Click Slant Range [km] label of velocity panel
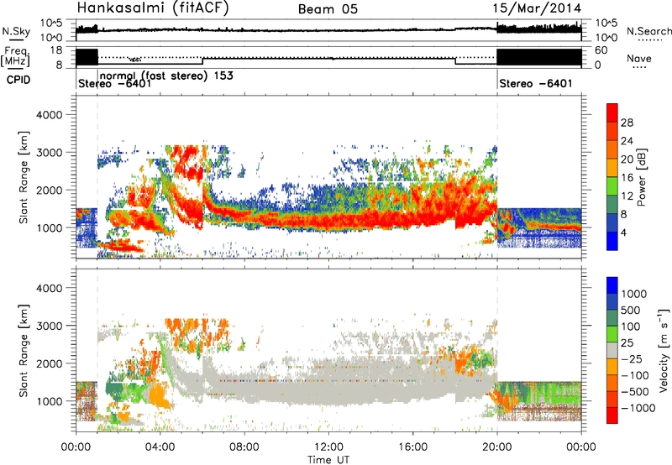Screen dimensions: 672x465 click(x=24, y=351)
